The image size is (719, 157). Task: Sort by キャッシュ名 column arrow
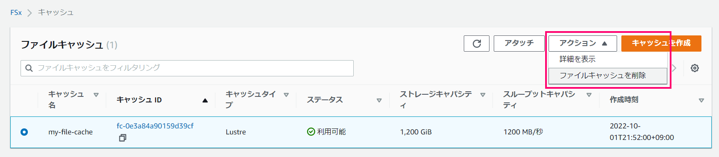coord(96,95)
